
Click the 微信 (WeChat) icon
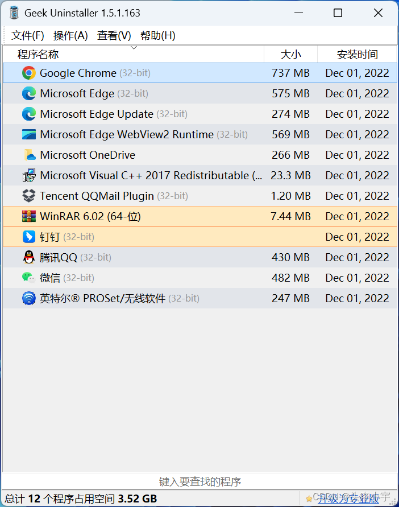[x=28, y=278]
